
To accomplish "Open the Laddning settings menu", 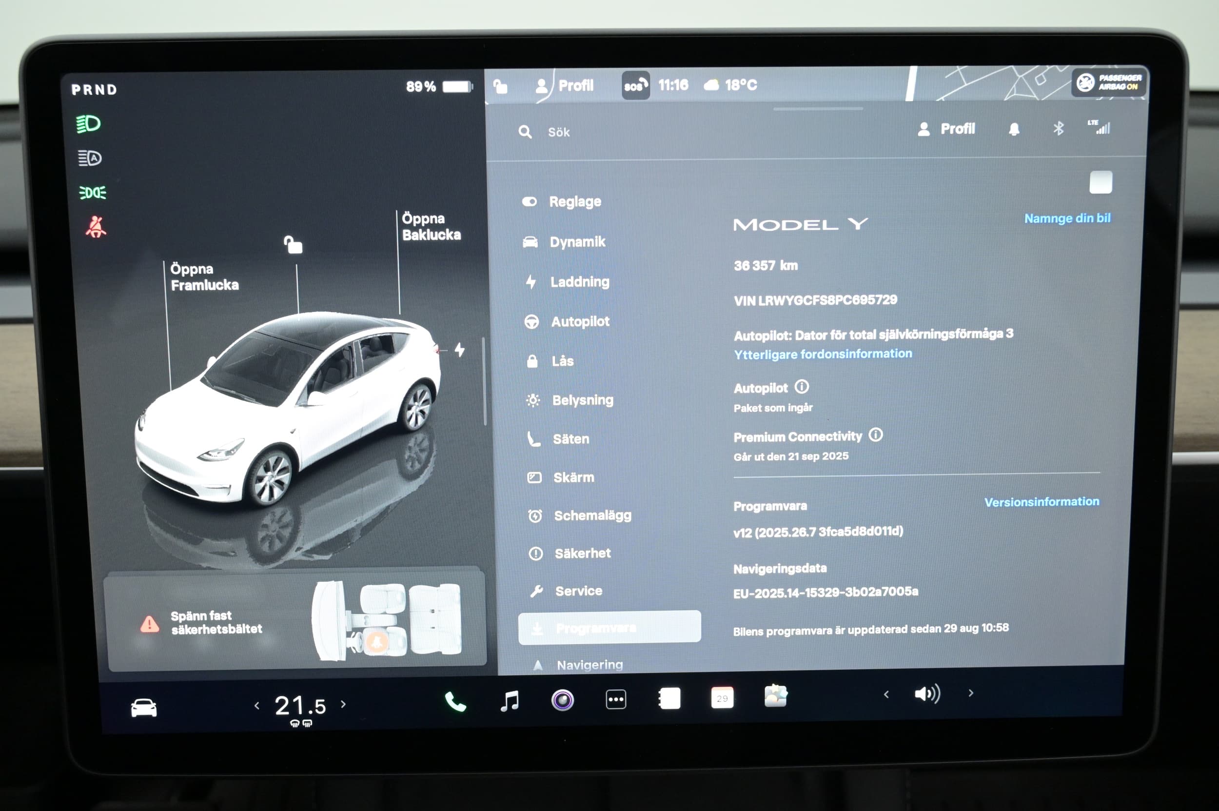I will 567,282.
